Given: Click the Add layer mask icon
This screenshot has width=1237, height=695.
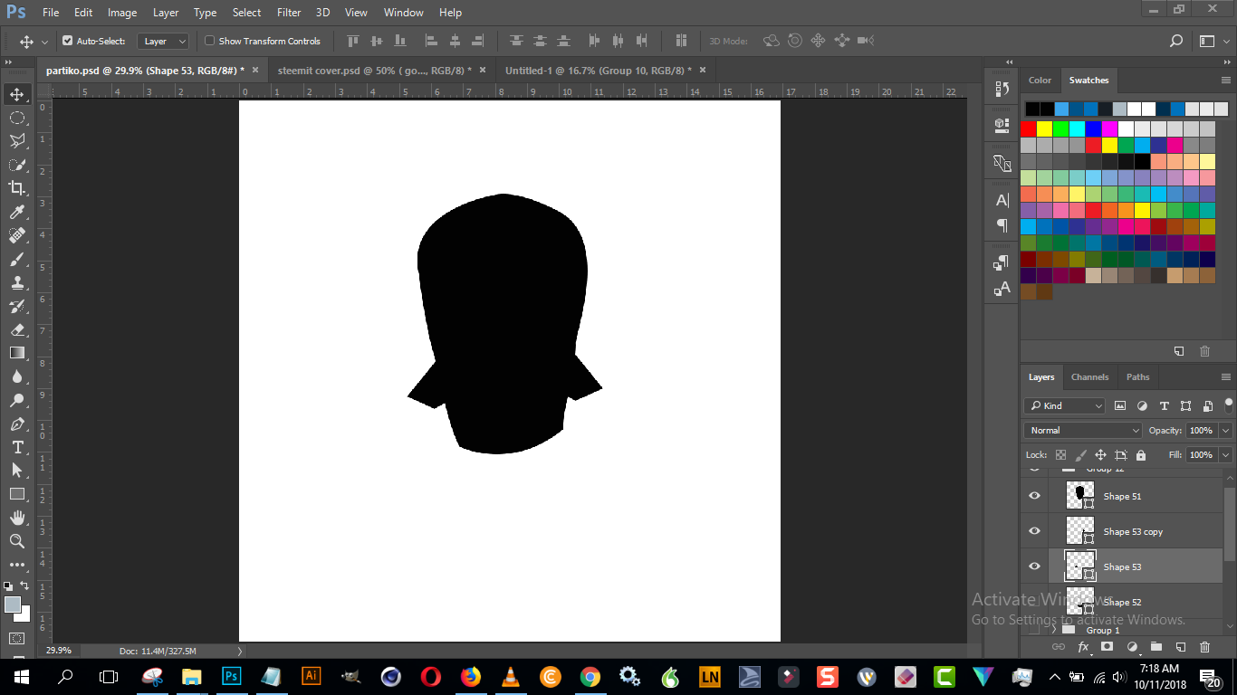Looking at the screenshot, I should click(1107, 647).
